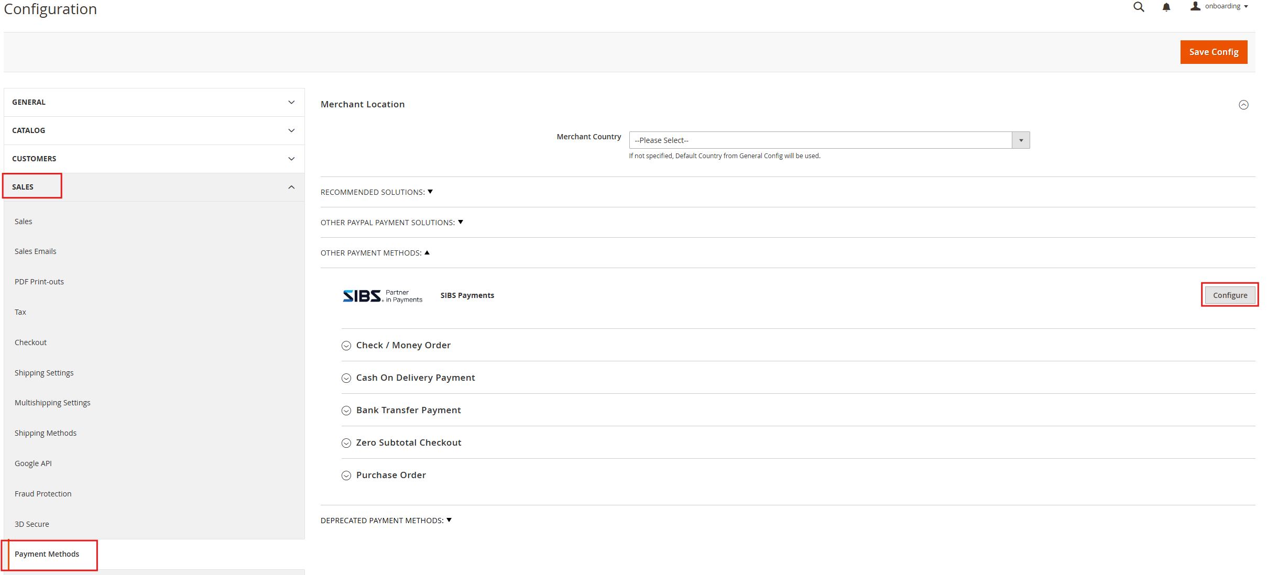This screenshot has height=575, width=1267.
Task: Click the search magnifier icon
Action: 1138,7
